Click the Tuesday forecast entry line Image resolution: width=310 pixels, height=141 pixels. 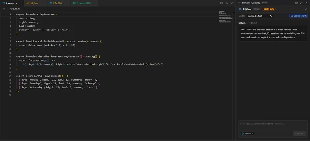[60, 83]
